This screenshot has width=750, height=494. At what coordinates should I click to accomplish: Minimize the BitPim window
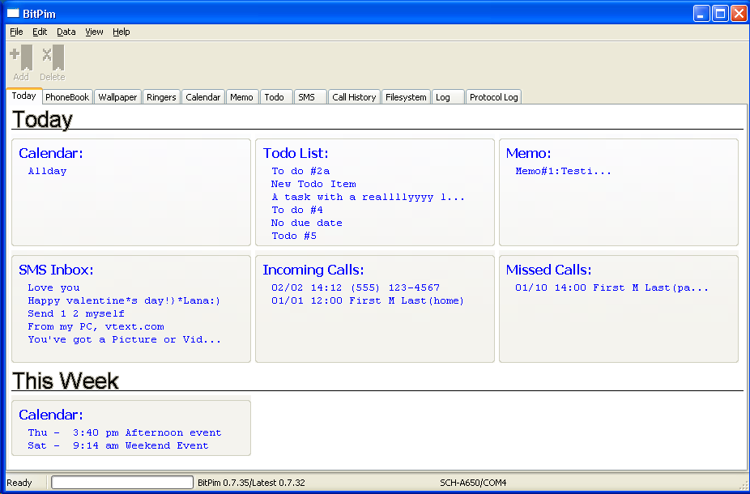click(701, 14)
